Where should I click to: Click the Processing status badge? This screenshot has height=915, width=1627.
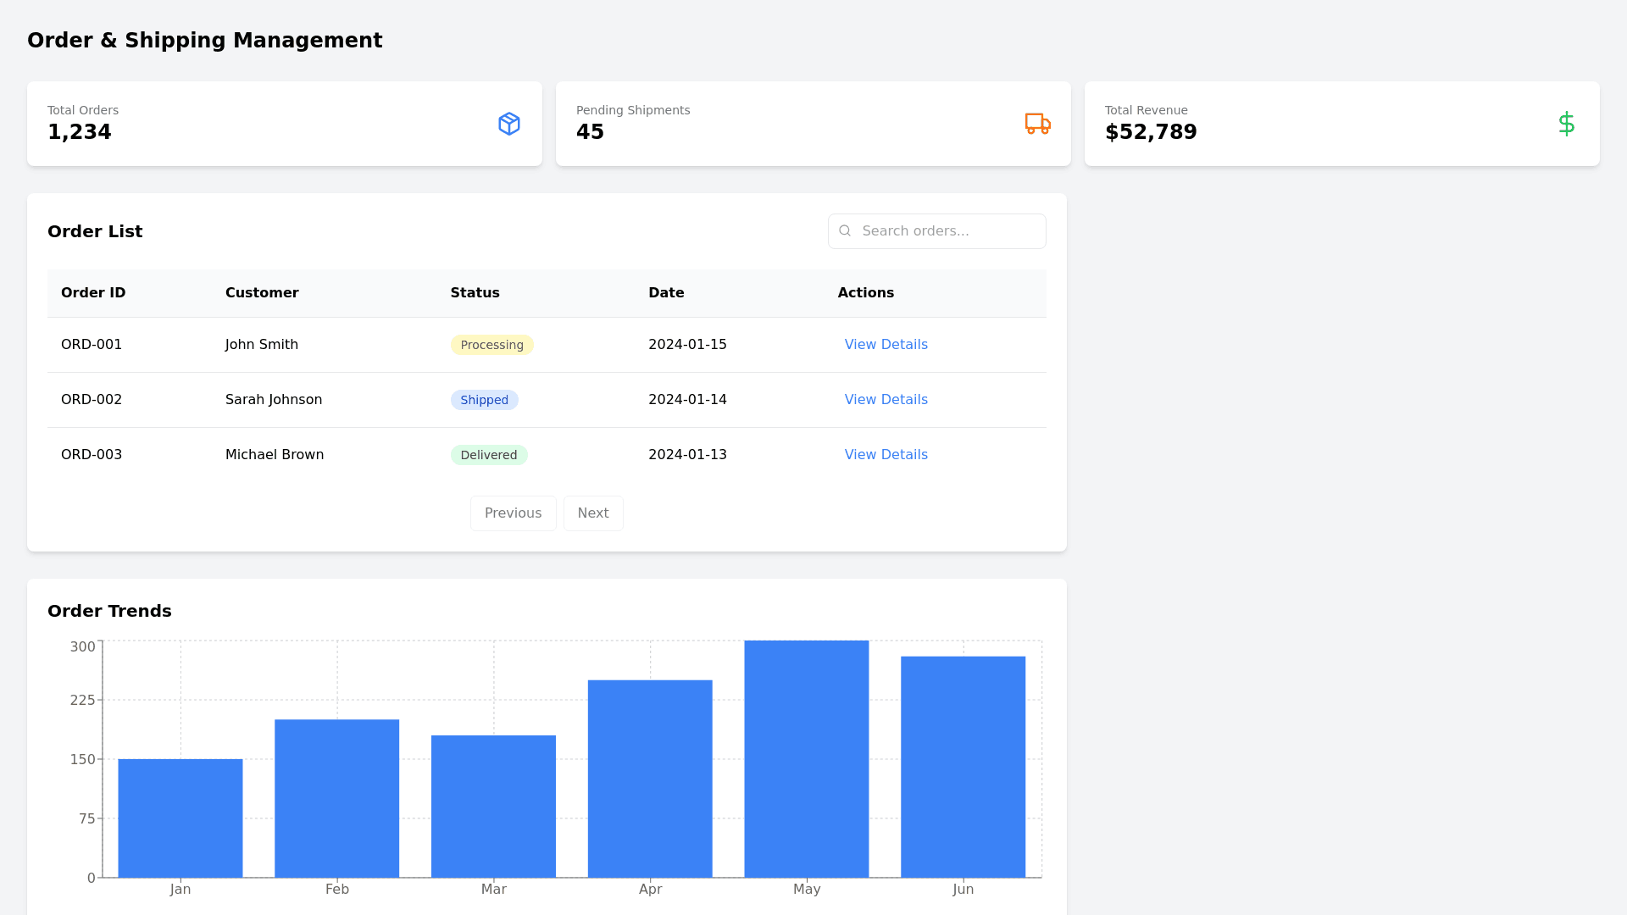pos(491,345)
